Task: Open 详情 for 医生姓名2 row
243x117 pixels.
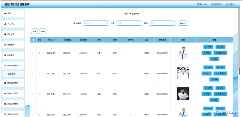Action: click(x=208, y=67)
